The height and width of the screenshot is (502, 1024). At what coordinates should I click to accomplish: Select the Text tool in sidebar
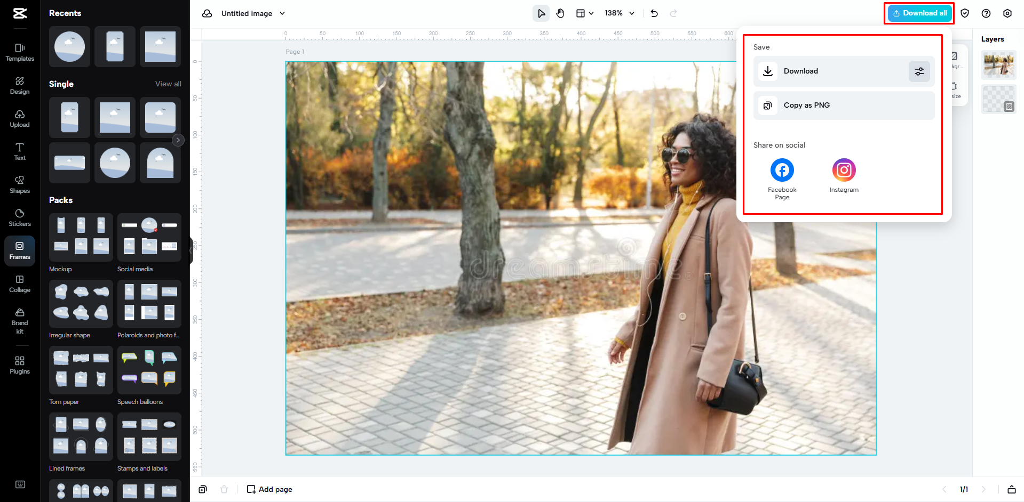pos(20,151)
